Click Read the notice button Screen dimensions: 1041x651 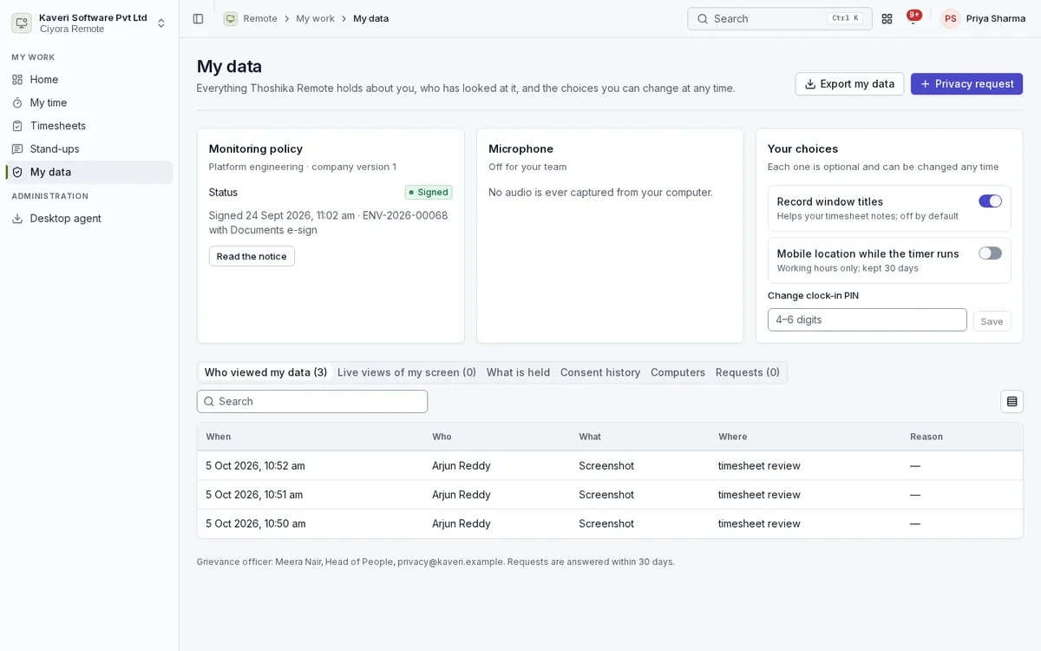pyautogui.click(x=252, y=256)
